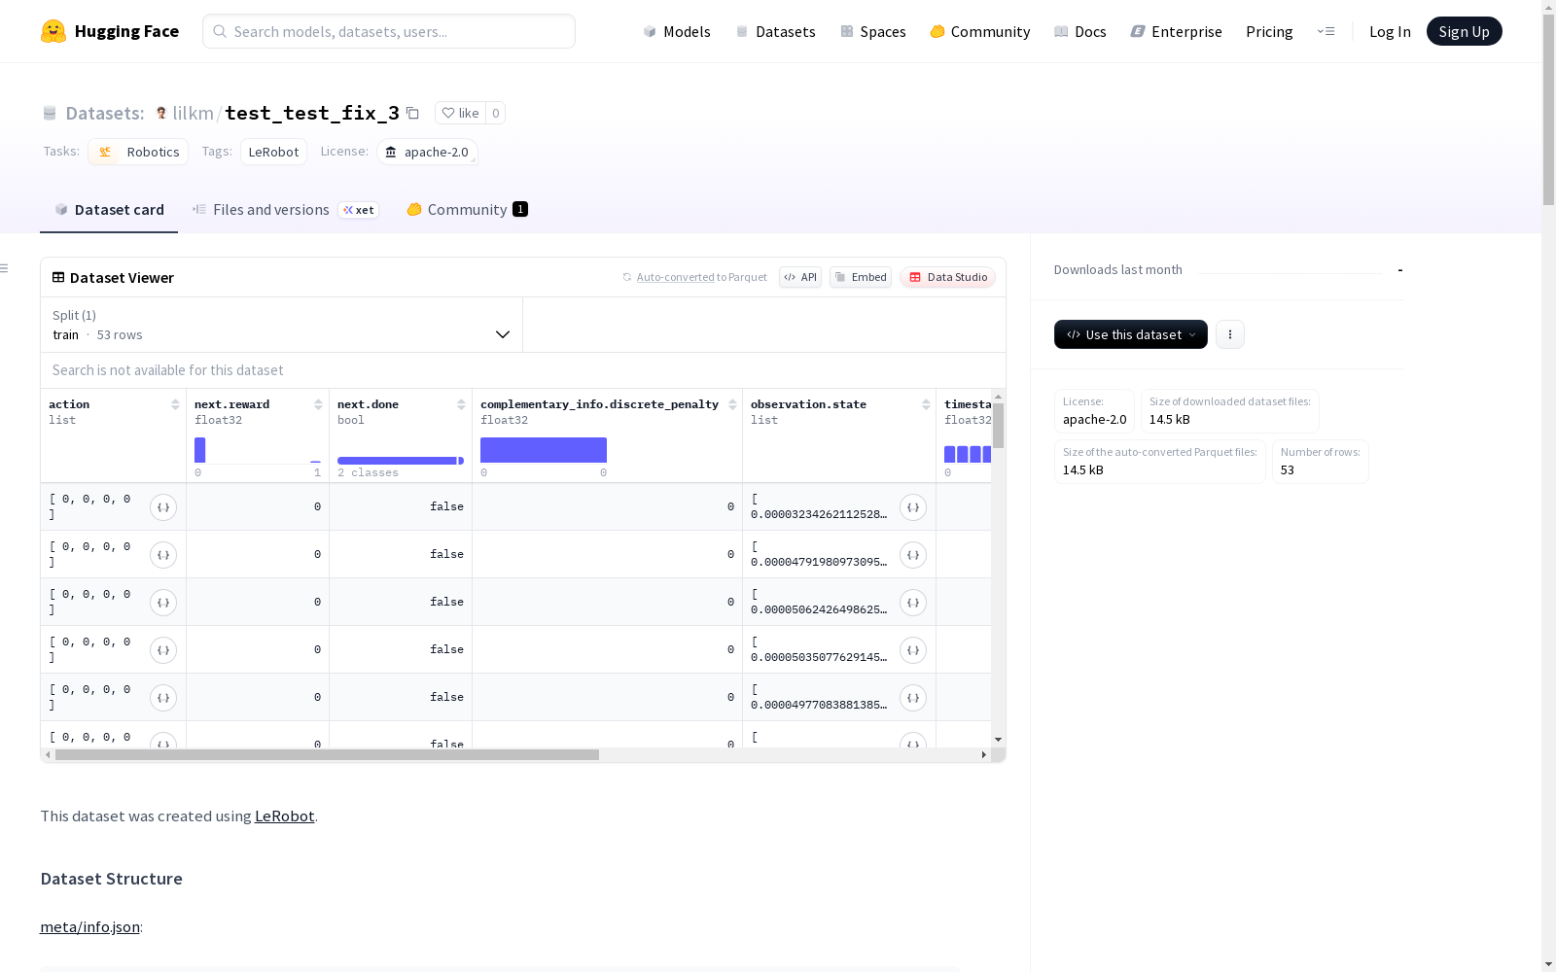Switch to the Dataset card tab
The width and height of the screenshot is (1556, 972).
click(x=109, y=210)
